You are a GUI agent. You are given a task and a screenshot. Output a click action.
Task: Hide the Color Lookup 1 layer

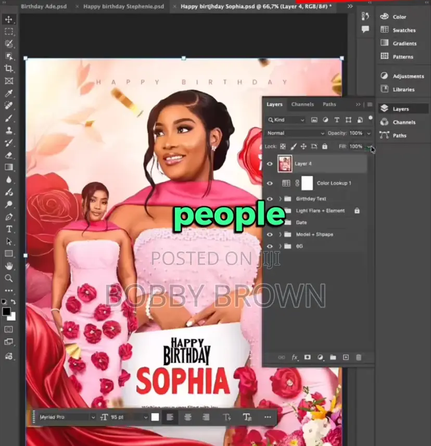pyautogui.click(x=270, y=183)
